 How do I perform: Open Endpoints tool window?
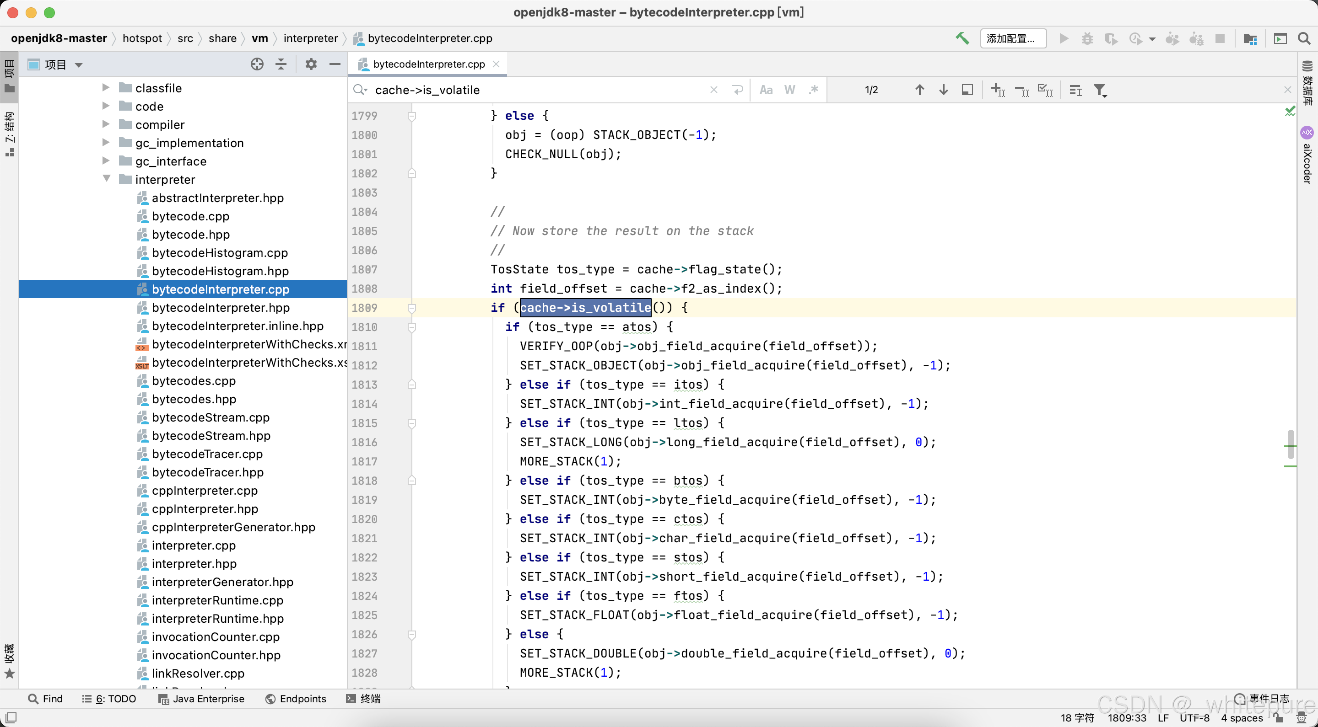coord(296,698)
